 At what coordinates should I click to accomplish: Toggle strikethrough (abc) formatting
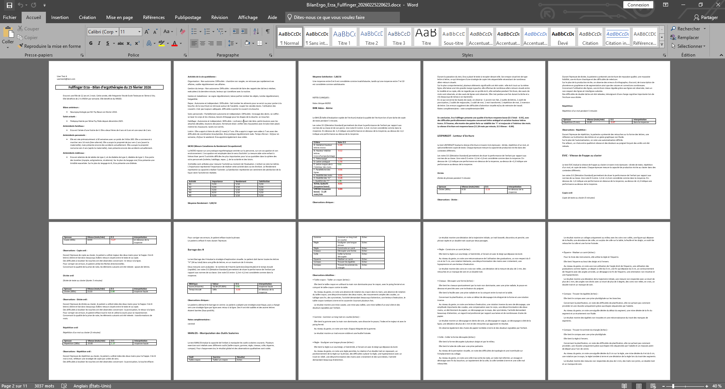pyautogui.click(x=121, y=43)
